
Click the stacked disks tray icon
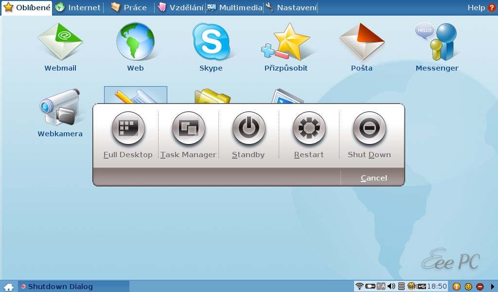pyautogui.click(x=401, y=286)
